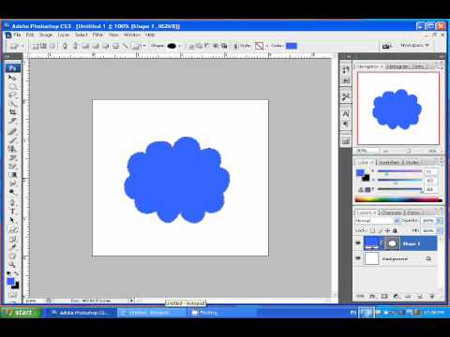Open the Character panel icon
This screenshot has width=450, height=337.
point(346,113)
